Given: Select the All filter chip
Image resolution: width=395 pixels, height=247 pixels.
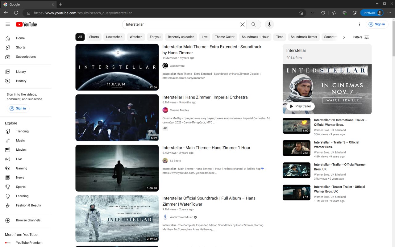Looking at the screenshot, I should [80, 37].
